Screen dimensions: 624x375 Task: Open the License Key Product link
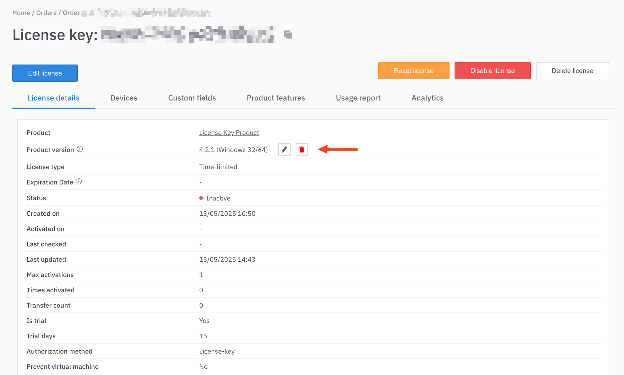[229, 132]
